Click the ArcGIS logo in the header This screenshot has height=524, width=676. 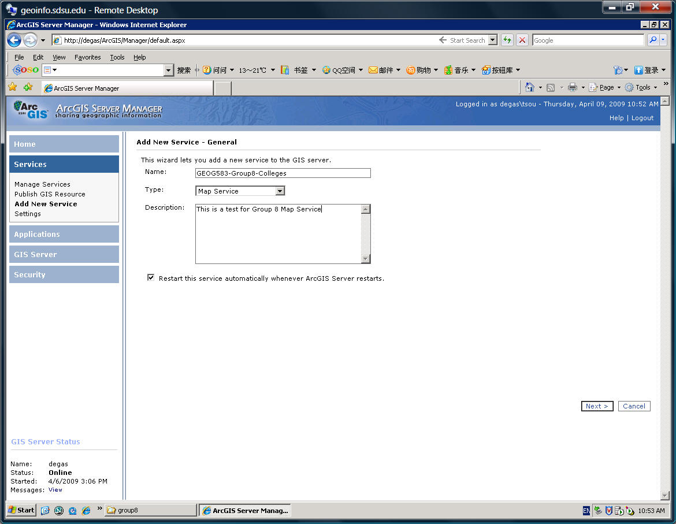tap(30, 110)
